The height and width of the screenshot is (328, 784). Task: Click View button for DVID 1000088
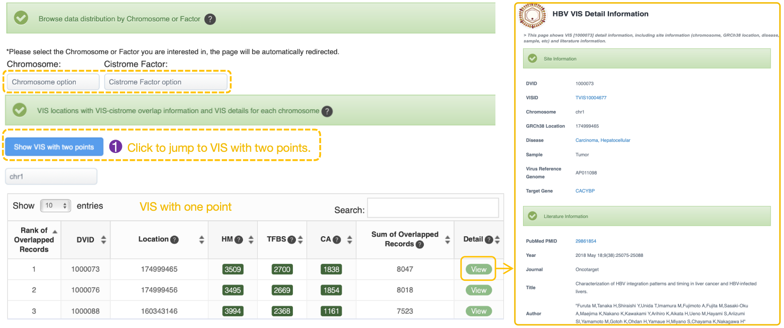[x=478, y=312]
